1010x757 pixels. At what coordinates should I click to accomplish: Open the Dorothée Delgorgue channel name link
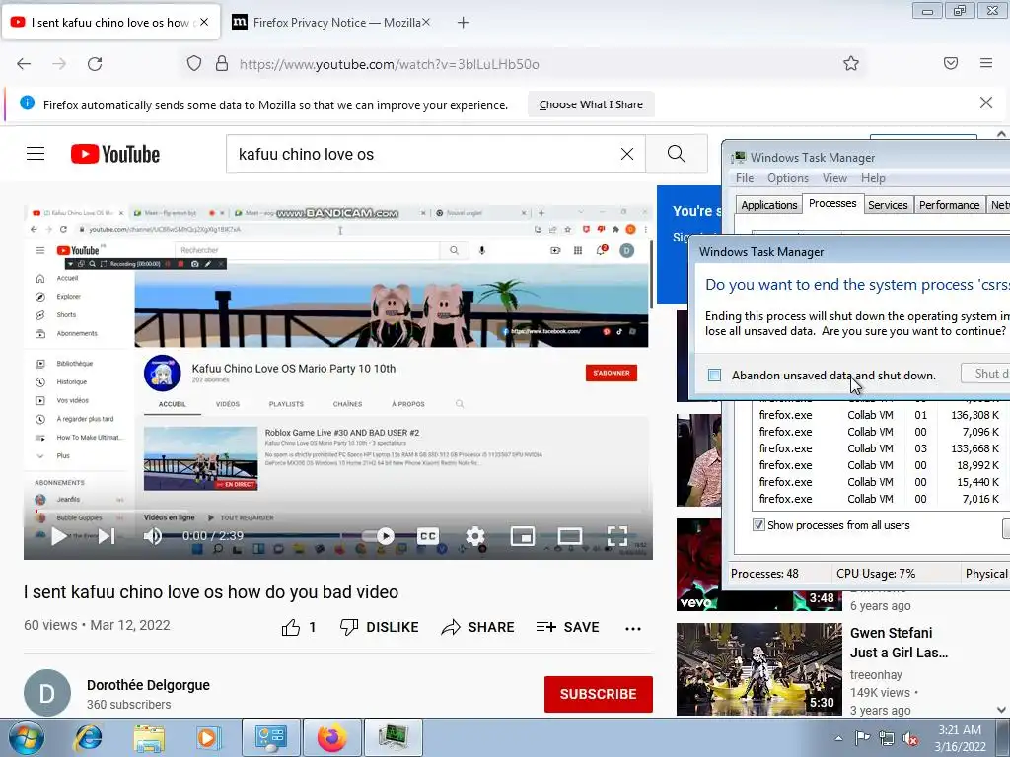pyautogui.click(x=148, y=685)
